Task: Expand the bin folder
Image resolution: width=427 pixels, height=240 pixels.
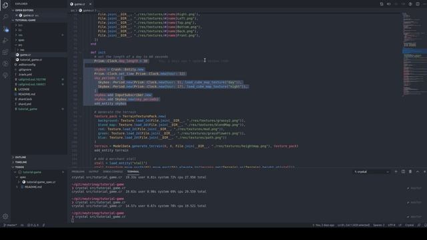Action: click(x=20, y=25)
